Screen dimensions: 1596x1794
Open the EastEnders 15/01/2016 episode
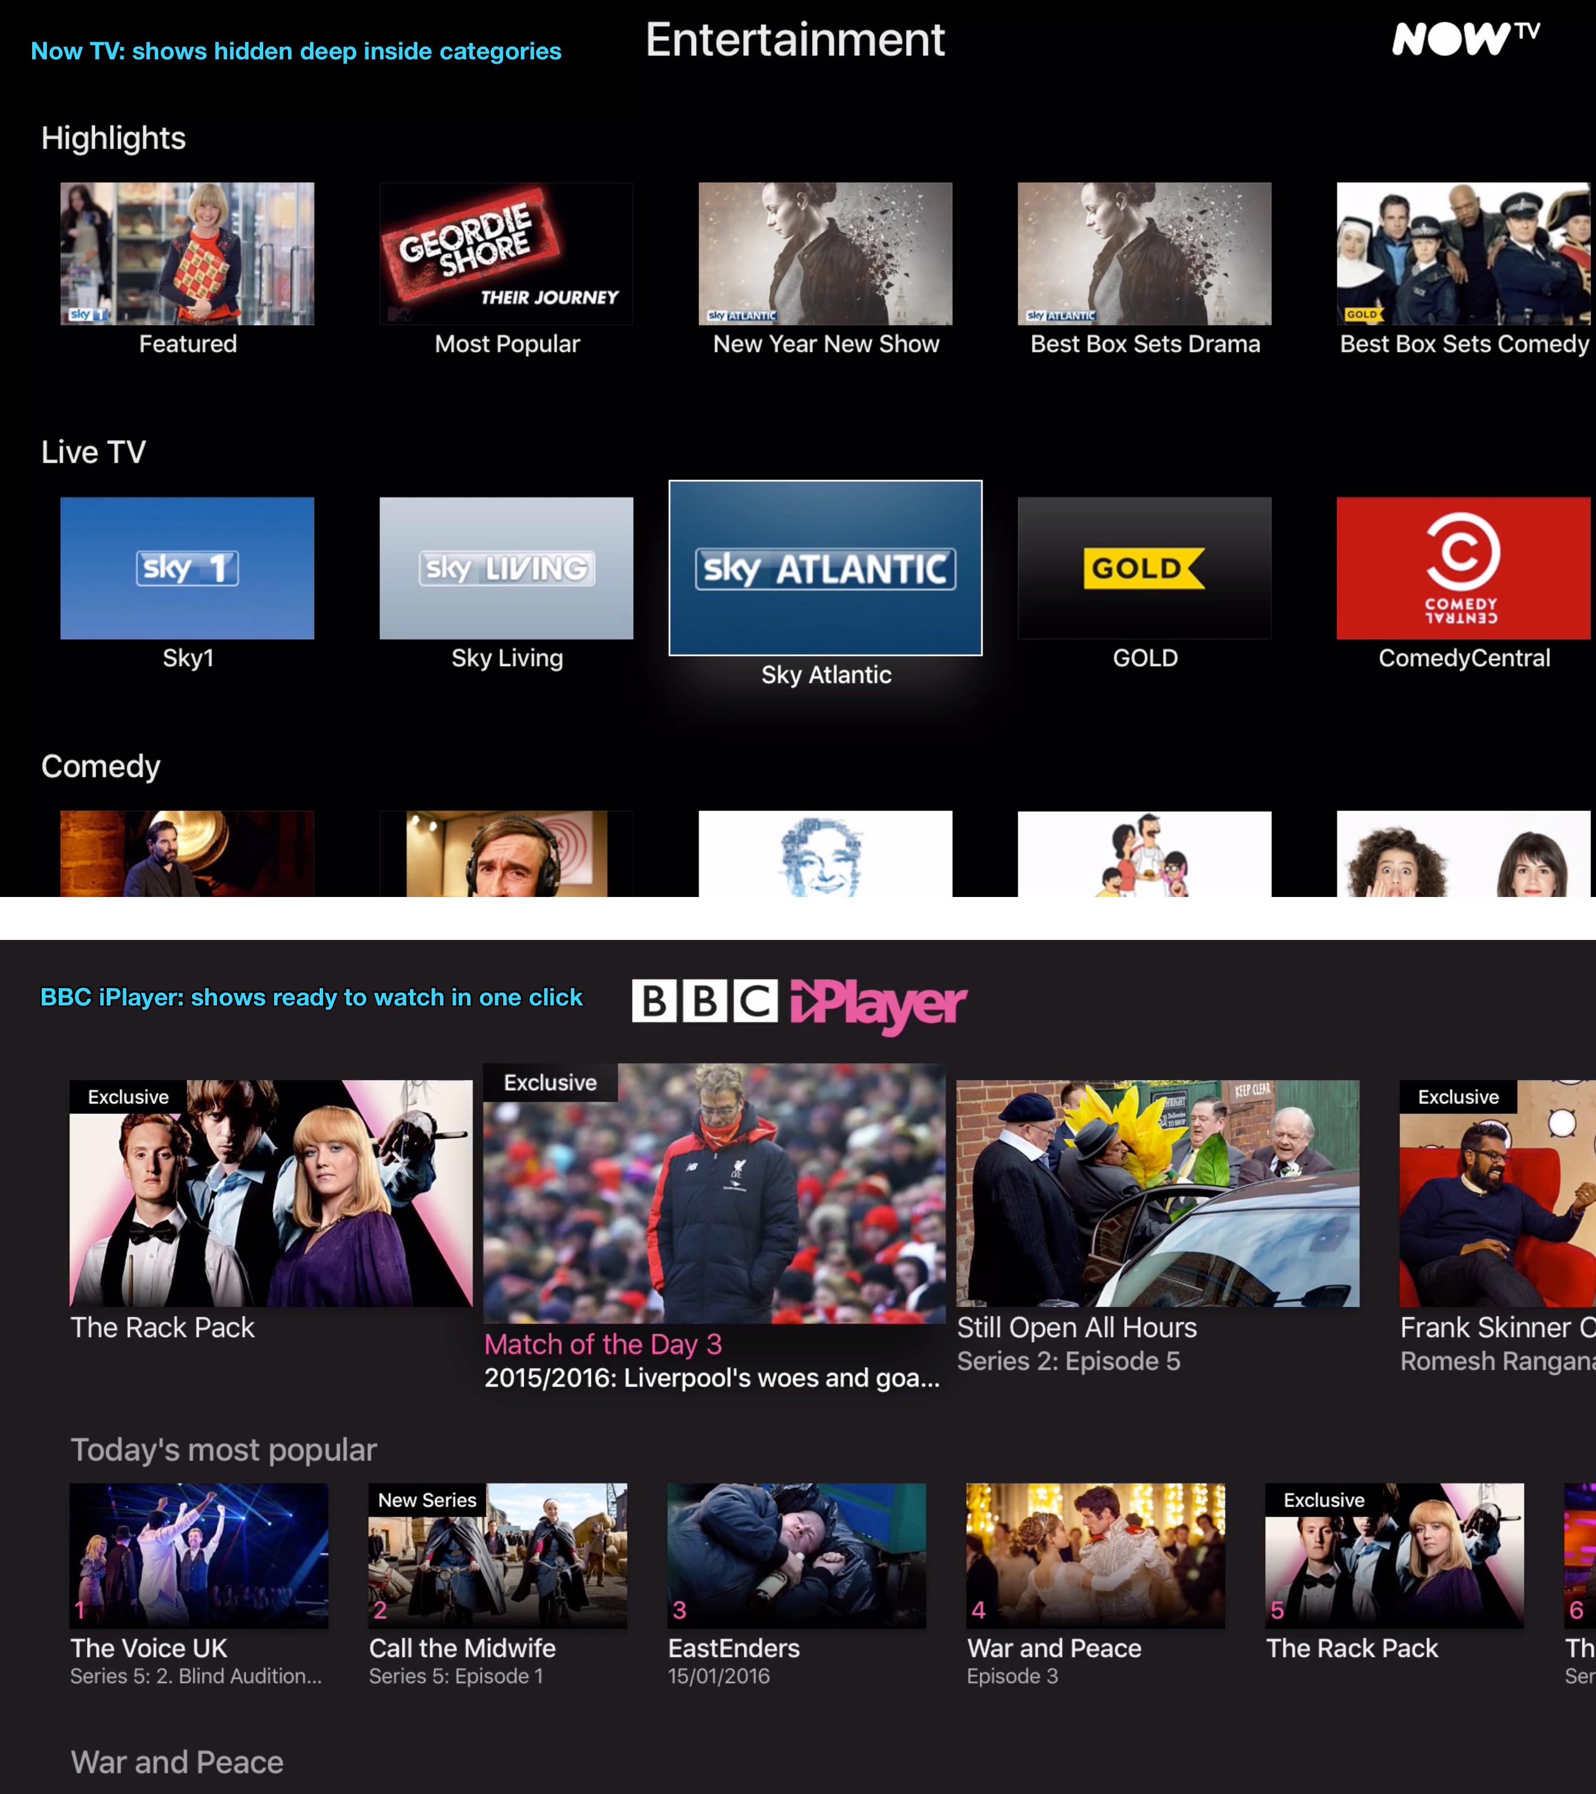coord(797,1555)
